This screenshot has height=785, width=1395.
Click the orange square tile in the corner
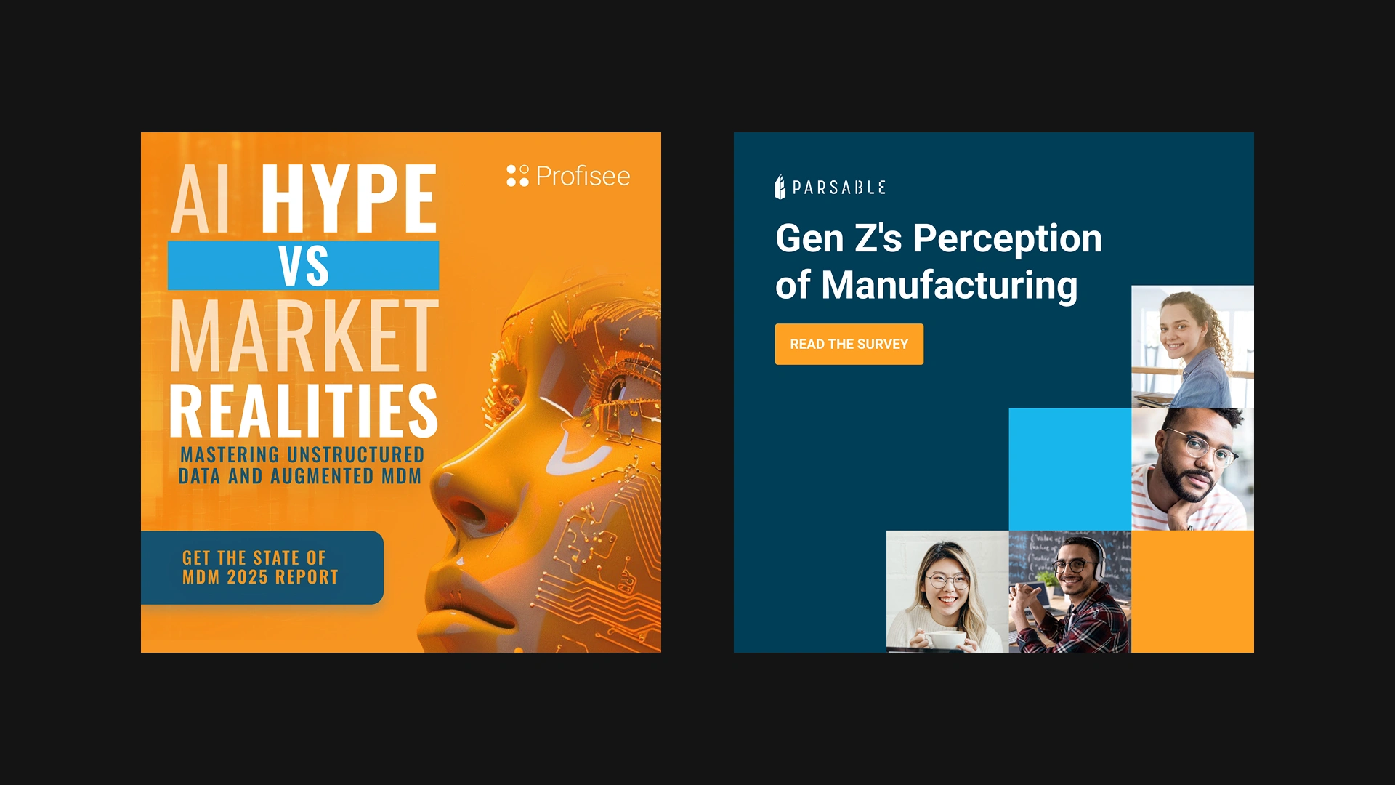tap(1192, 592)
